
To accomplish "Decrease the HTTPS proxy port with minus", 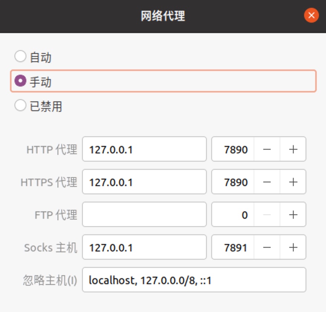I will [267, 182].
